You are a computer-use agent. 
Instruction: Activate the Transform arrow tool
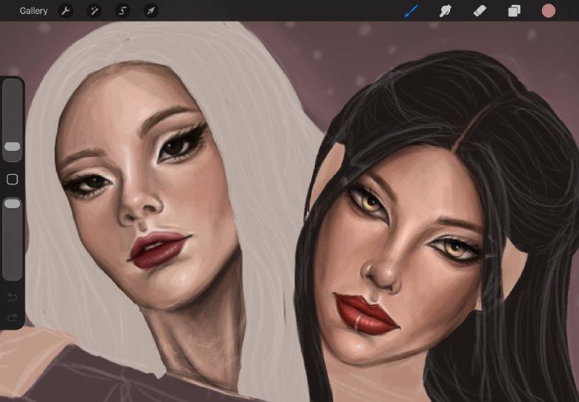[x=151, y=11]
